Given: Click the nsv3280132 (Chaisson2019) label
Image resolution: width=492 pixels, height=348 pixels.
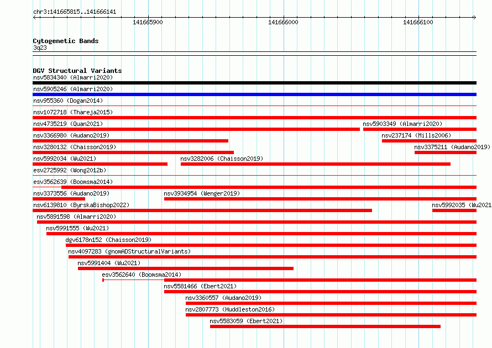Looking at the screenshot, I should coord(75,147).
